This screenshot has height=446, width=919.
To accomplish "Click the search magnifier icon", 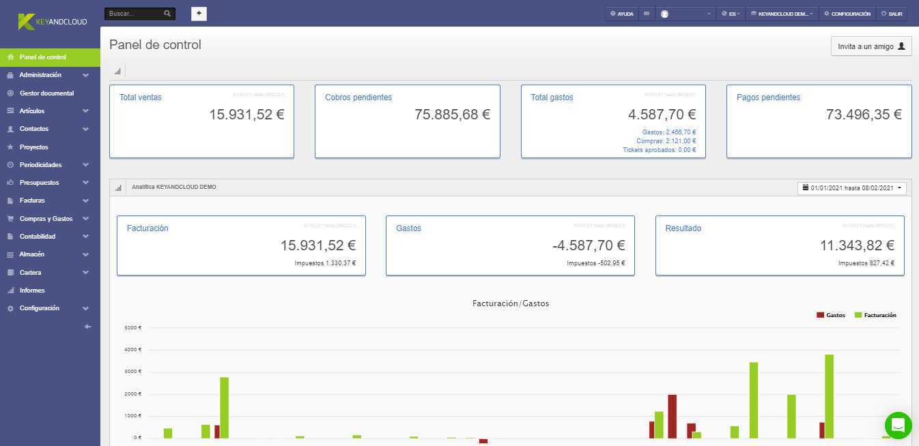I will (x=167, y=14).
